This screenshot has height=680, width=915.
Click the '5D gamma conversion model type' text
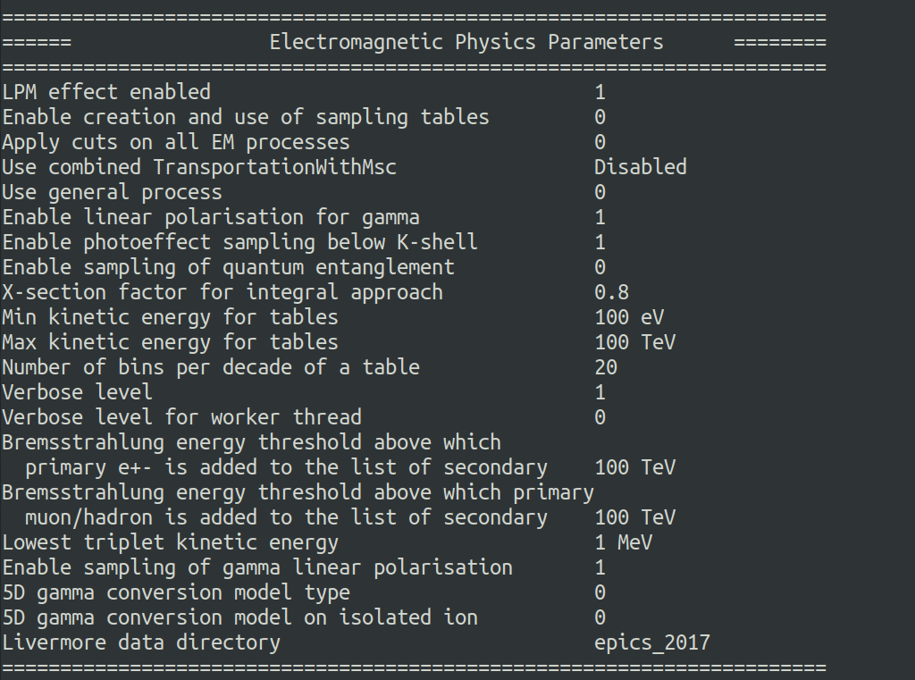pyautogui.click(x=176, y=593)
